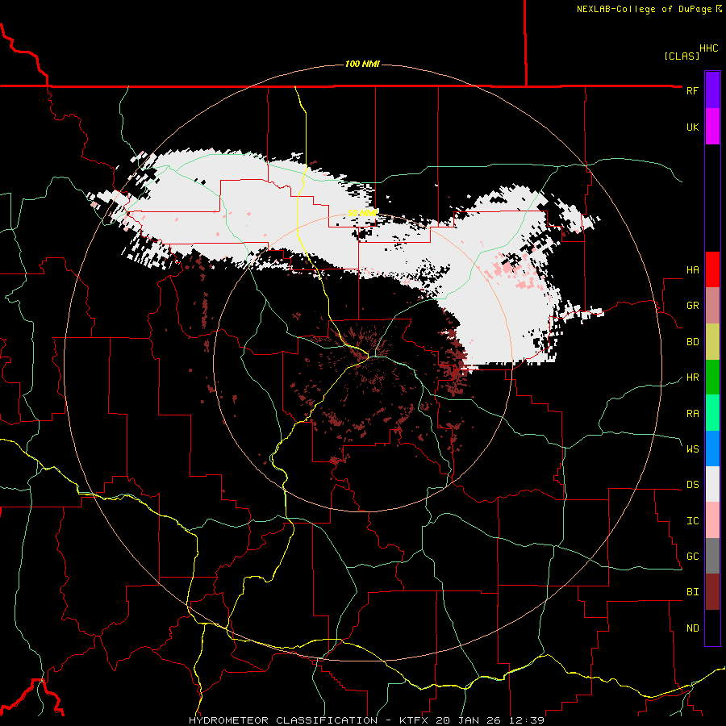Image resolution: width=726 pixels, height=726 pixels.
Task: Click the GC legend label
Action: [x=692, y=557]
